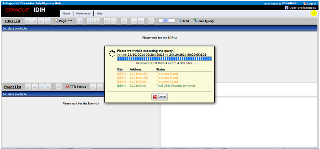Click the TDRs List heading

click(12, 21)
